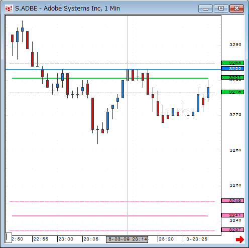Screen dimensions: 249x248
Task: Click the highlighted 8-03-09 23:14 time label
Action: (127, 239)
